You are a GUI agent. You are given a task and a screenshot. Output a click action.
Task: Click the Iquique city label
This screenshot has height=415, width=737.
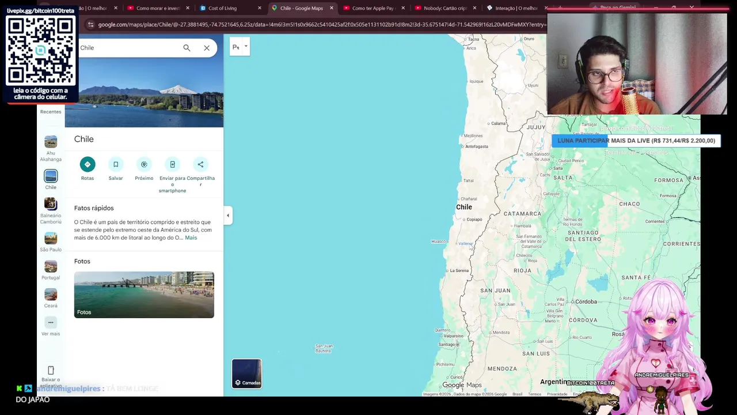(x=477, y=81)
